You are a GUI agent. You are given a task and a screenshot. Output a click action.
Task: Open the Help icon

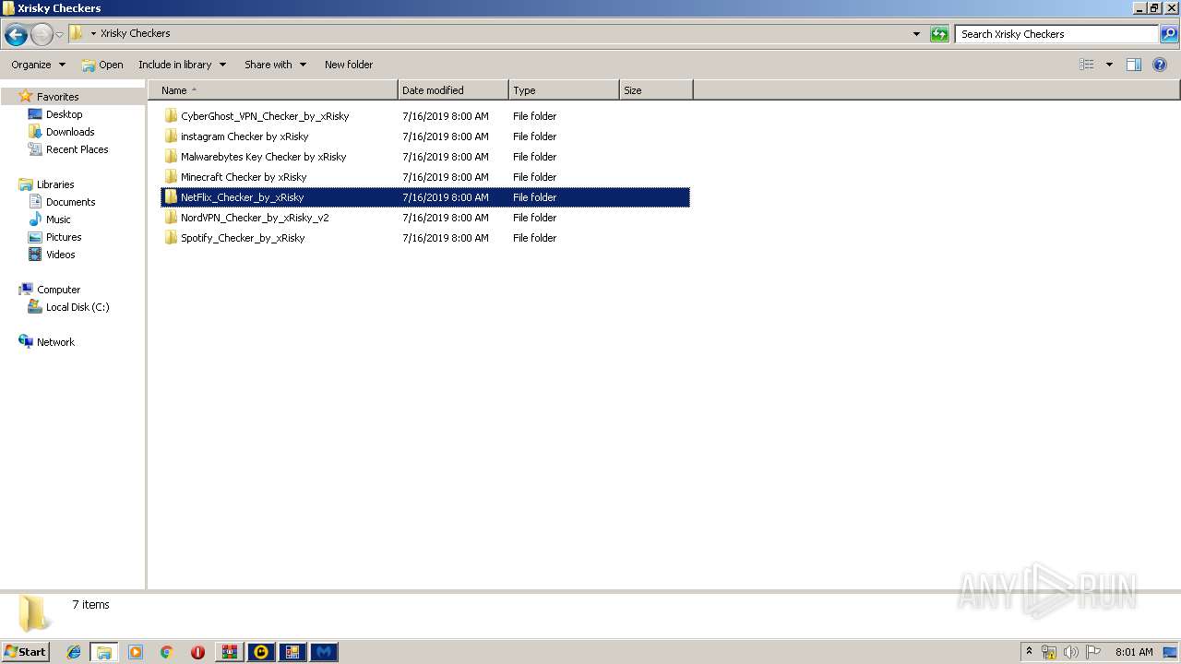pyautogui.click(x=1161, y=65)
